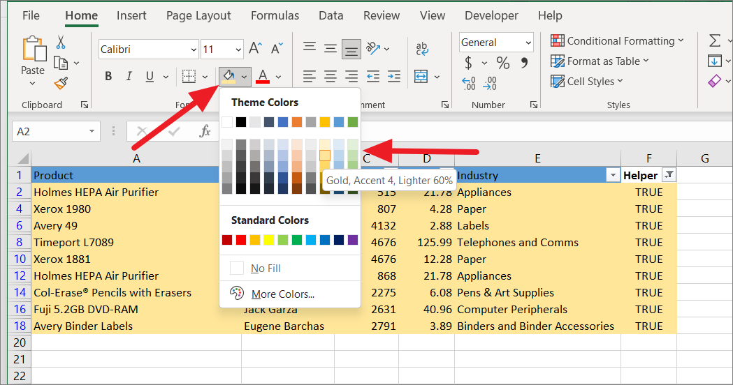
Task: Click Decrease Decimal icon
Action: tap(490, 83)
